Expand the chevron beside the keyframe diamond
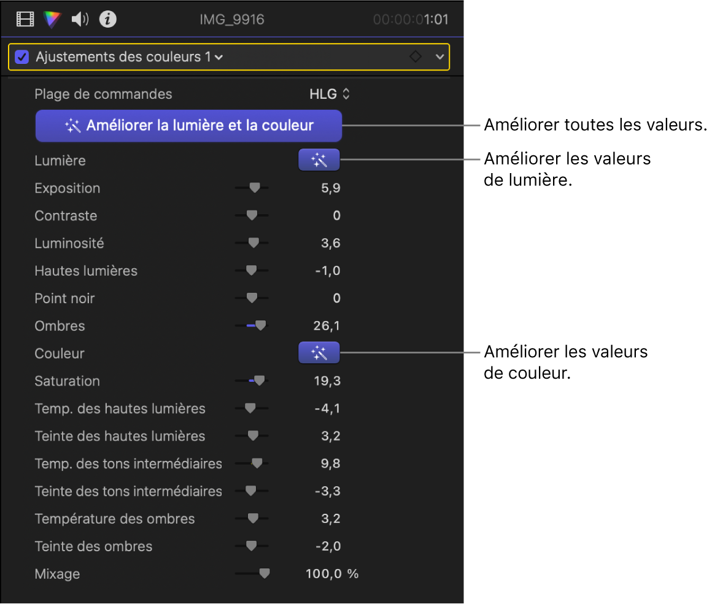This screenshot has width=712, height=604. pos(439,57)
